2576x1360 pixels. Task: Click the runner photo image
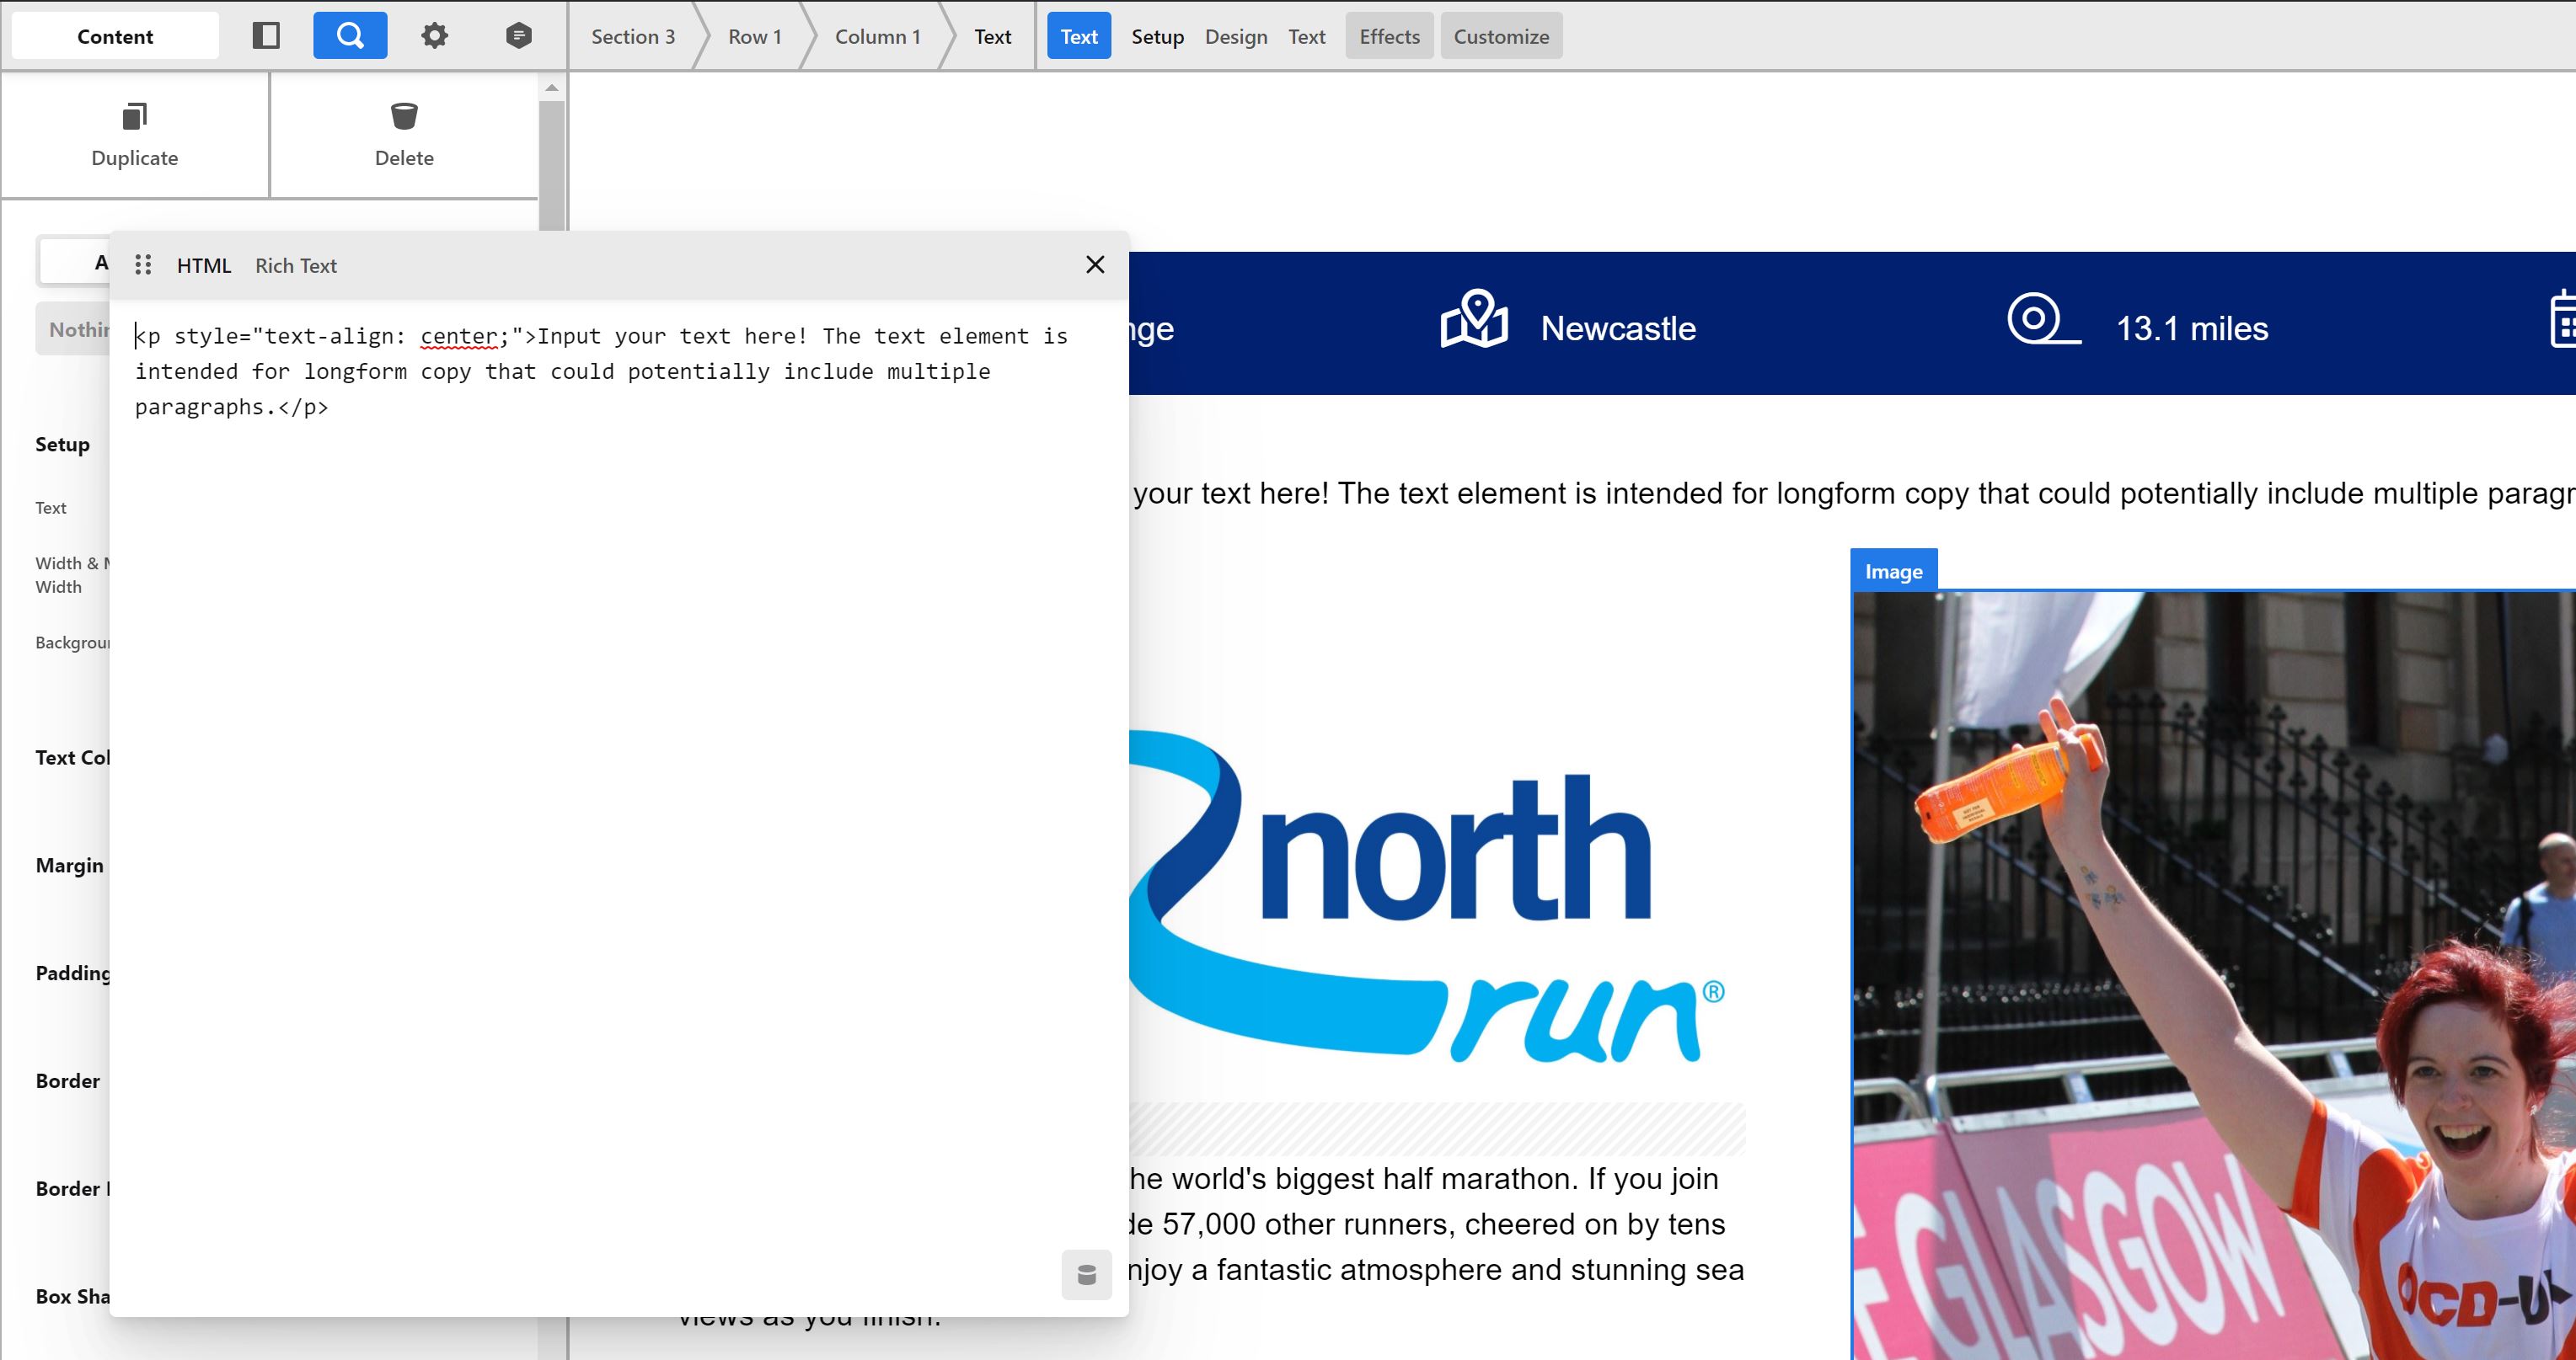pos(2214,975)
